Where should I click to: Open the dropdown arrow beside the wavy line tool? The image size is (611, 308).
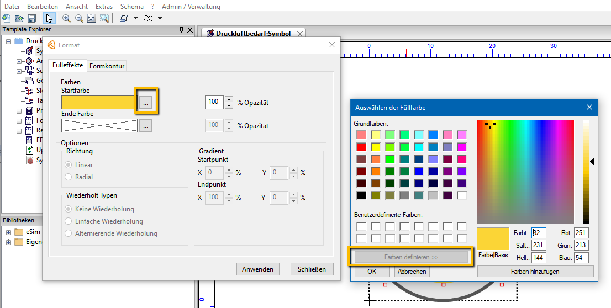160,18
